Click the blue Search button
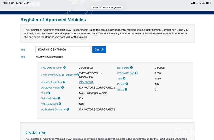 pyautogui.click(x=99, y=49)
